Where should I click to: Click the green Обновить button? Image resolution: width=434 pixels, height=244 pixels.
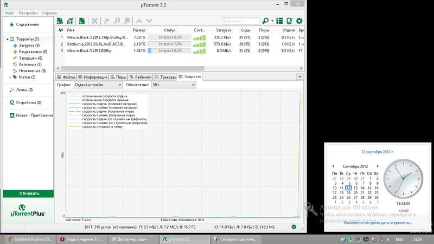(28, 194)
